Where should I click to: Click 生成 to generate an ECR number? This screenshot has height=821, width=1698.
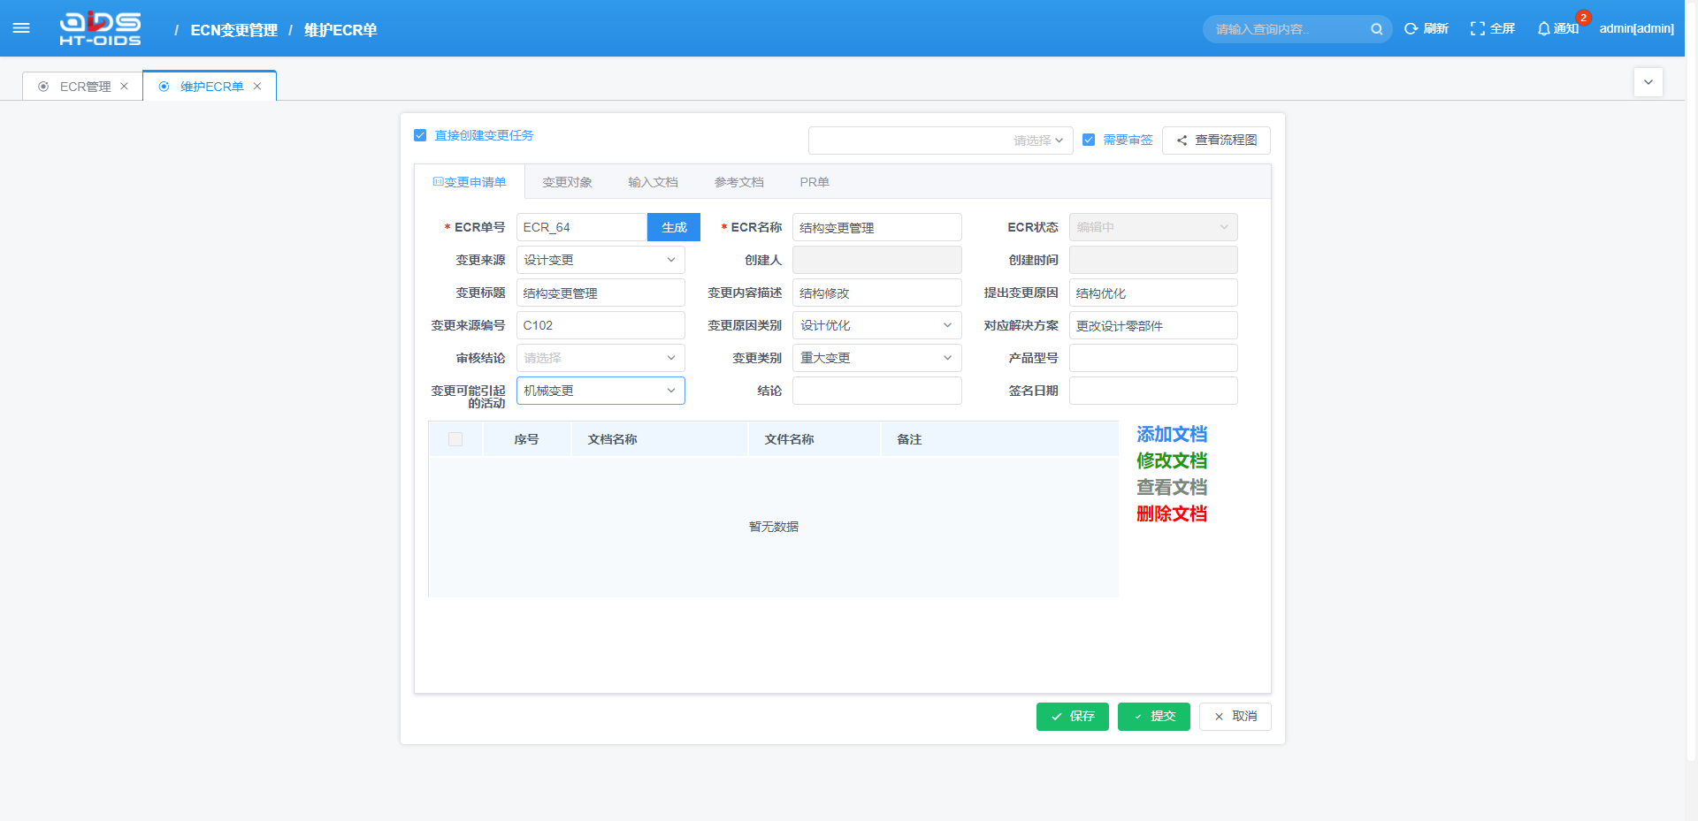click(x=673, y=227)
